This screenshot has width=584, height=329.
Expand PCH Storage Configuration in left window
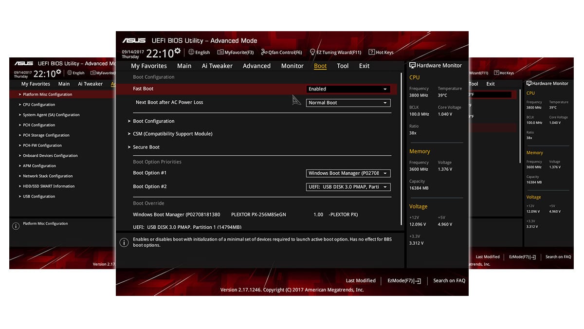[x=46, y=135]
